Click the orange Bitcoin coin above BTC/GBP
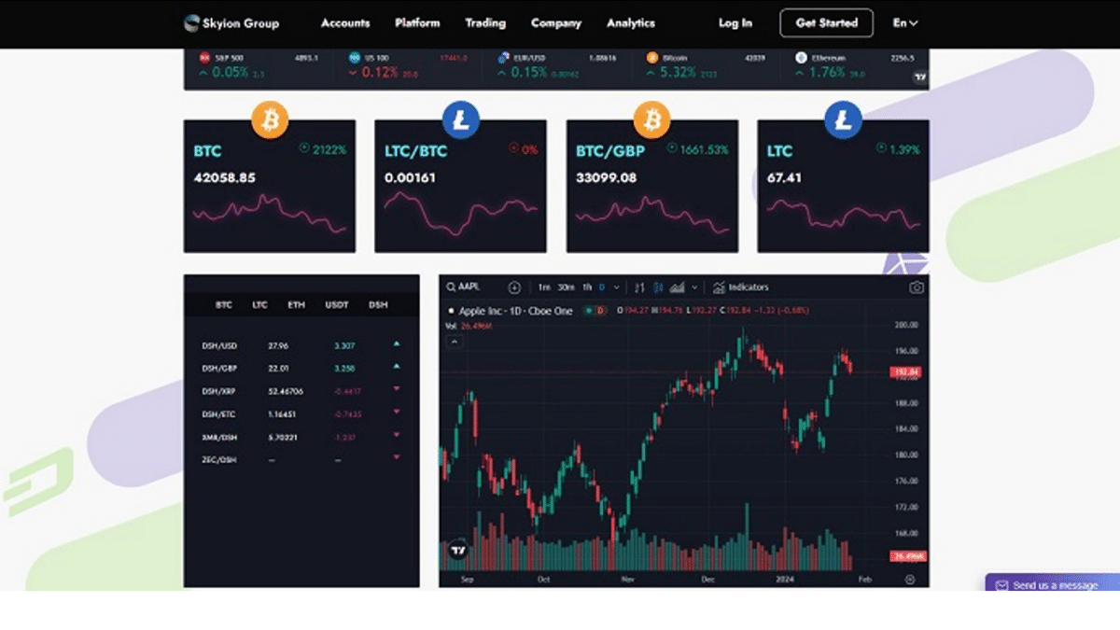 click(652, 119)
